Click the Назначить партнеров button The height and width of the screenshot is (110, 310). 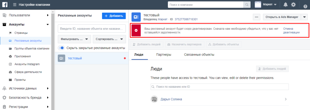(x=184, y=44)
